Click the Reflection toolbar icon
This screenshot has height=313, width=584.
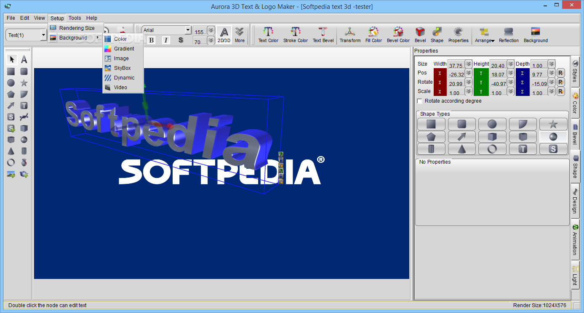(509, 35)
